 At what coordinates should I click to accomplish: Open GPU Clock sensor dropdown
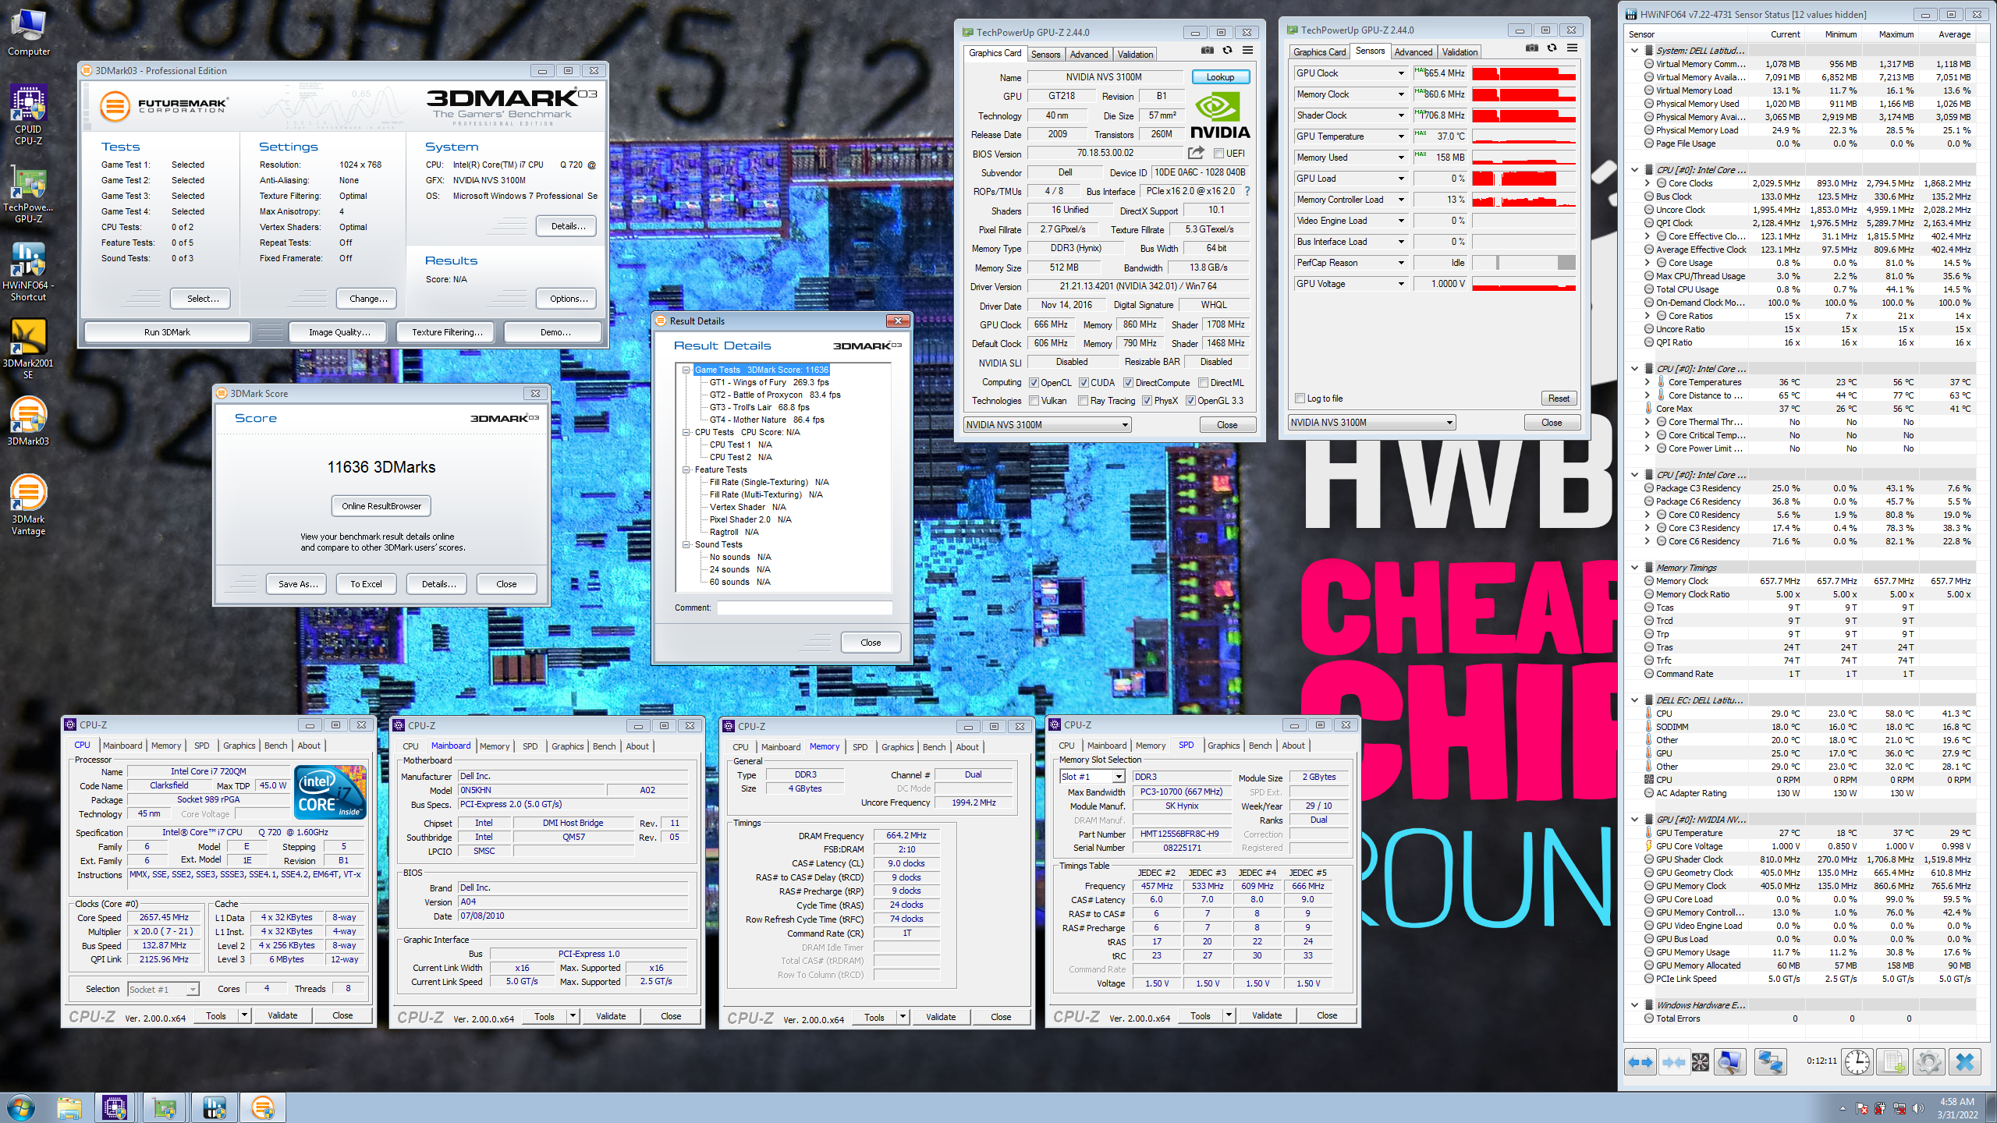click(1400, 73)
